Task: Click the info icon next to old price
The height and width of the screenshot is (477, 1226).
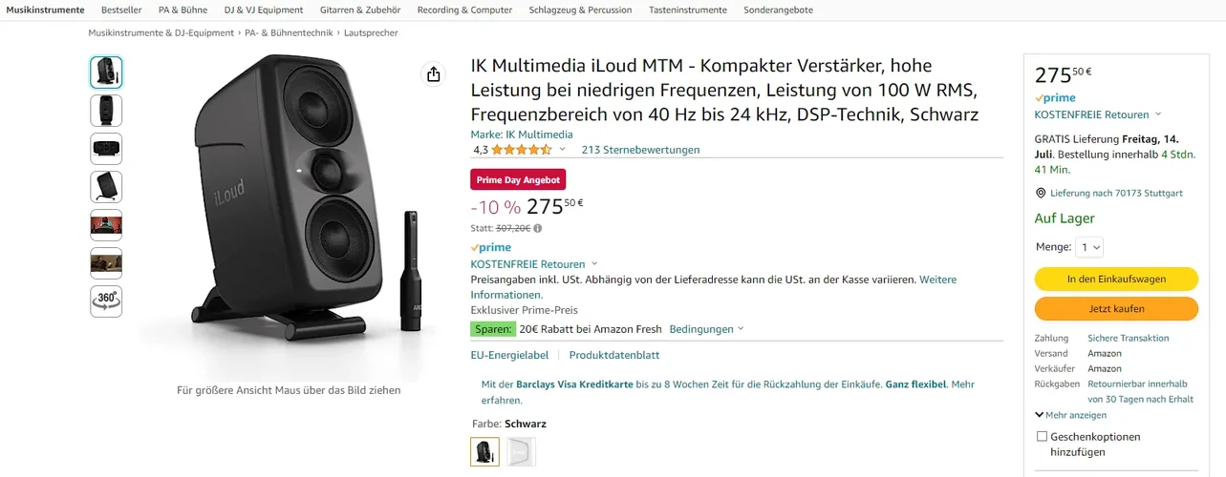Action: (x=538, y=229)
